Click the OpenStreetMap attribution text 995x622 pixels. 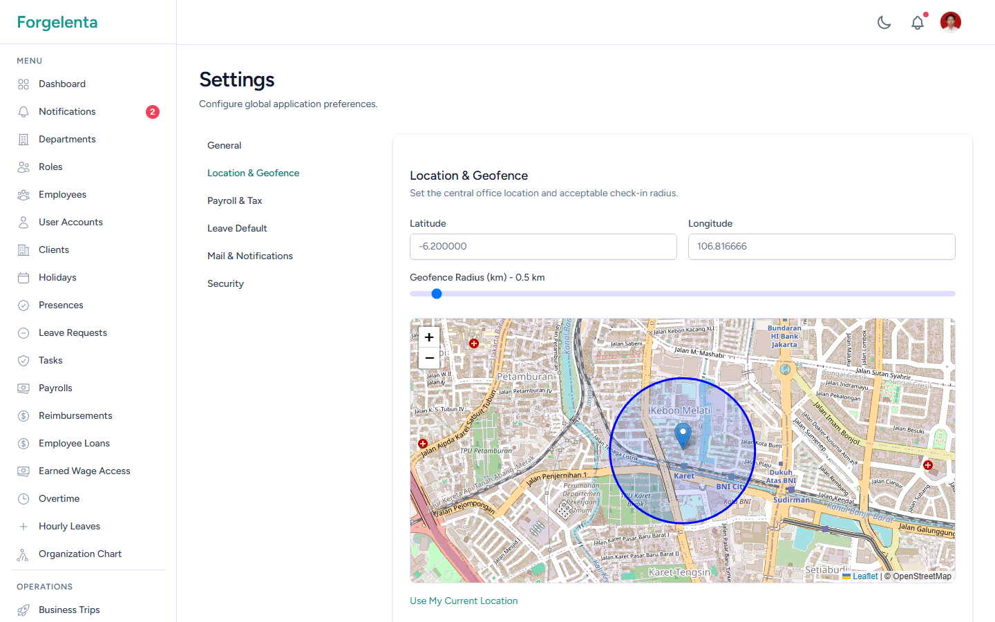click(922, 576)
